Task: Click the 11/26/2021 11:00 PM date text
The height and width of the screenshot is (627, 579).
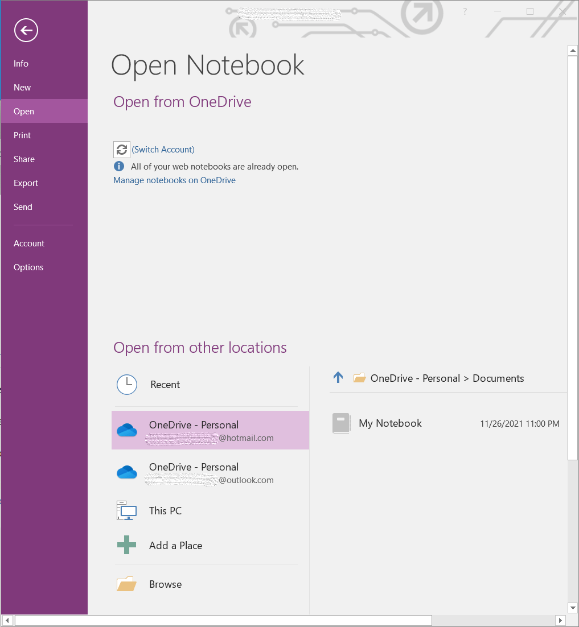Action: click(519, 423)
